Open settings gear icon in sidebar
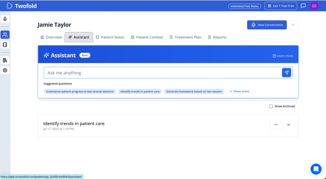326x179 pixels. tap(5, 70)
